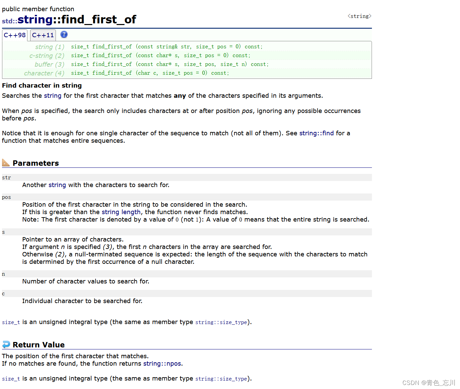Open the 'string length' link under pos
This screenshot has width=460, height=389.
tap(121, 212)
